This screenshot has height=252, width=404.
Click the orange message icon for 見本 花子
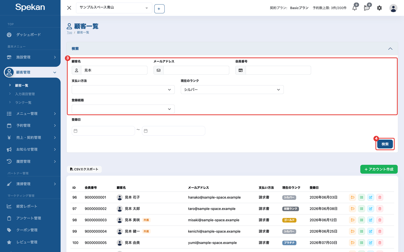tap(352, 197)
